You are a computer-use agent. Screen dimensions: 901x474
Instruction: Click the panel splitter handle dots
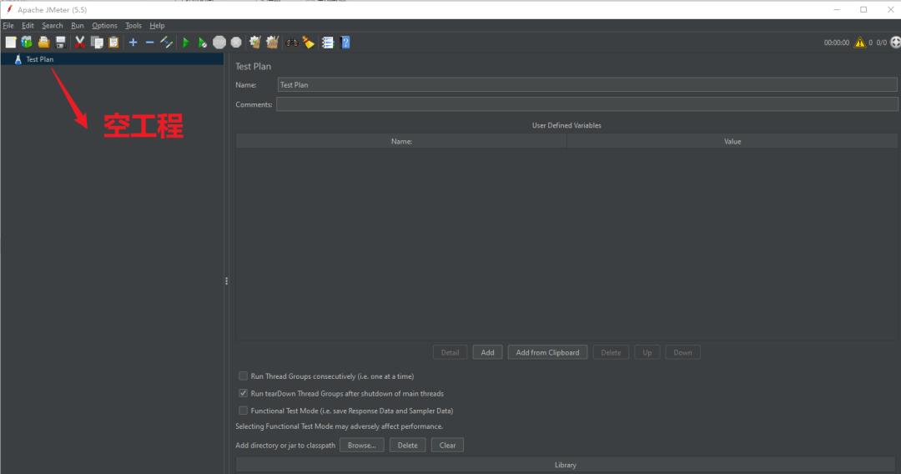click(x=226, y=281)
